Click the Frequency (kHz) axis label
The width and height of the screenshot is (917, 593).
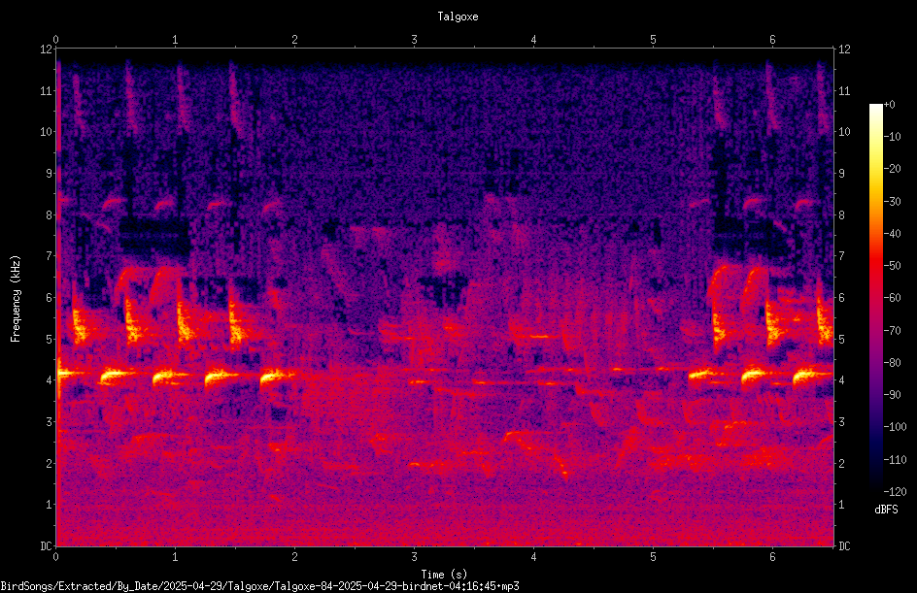pyautogui.click(x=16, y=299)
